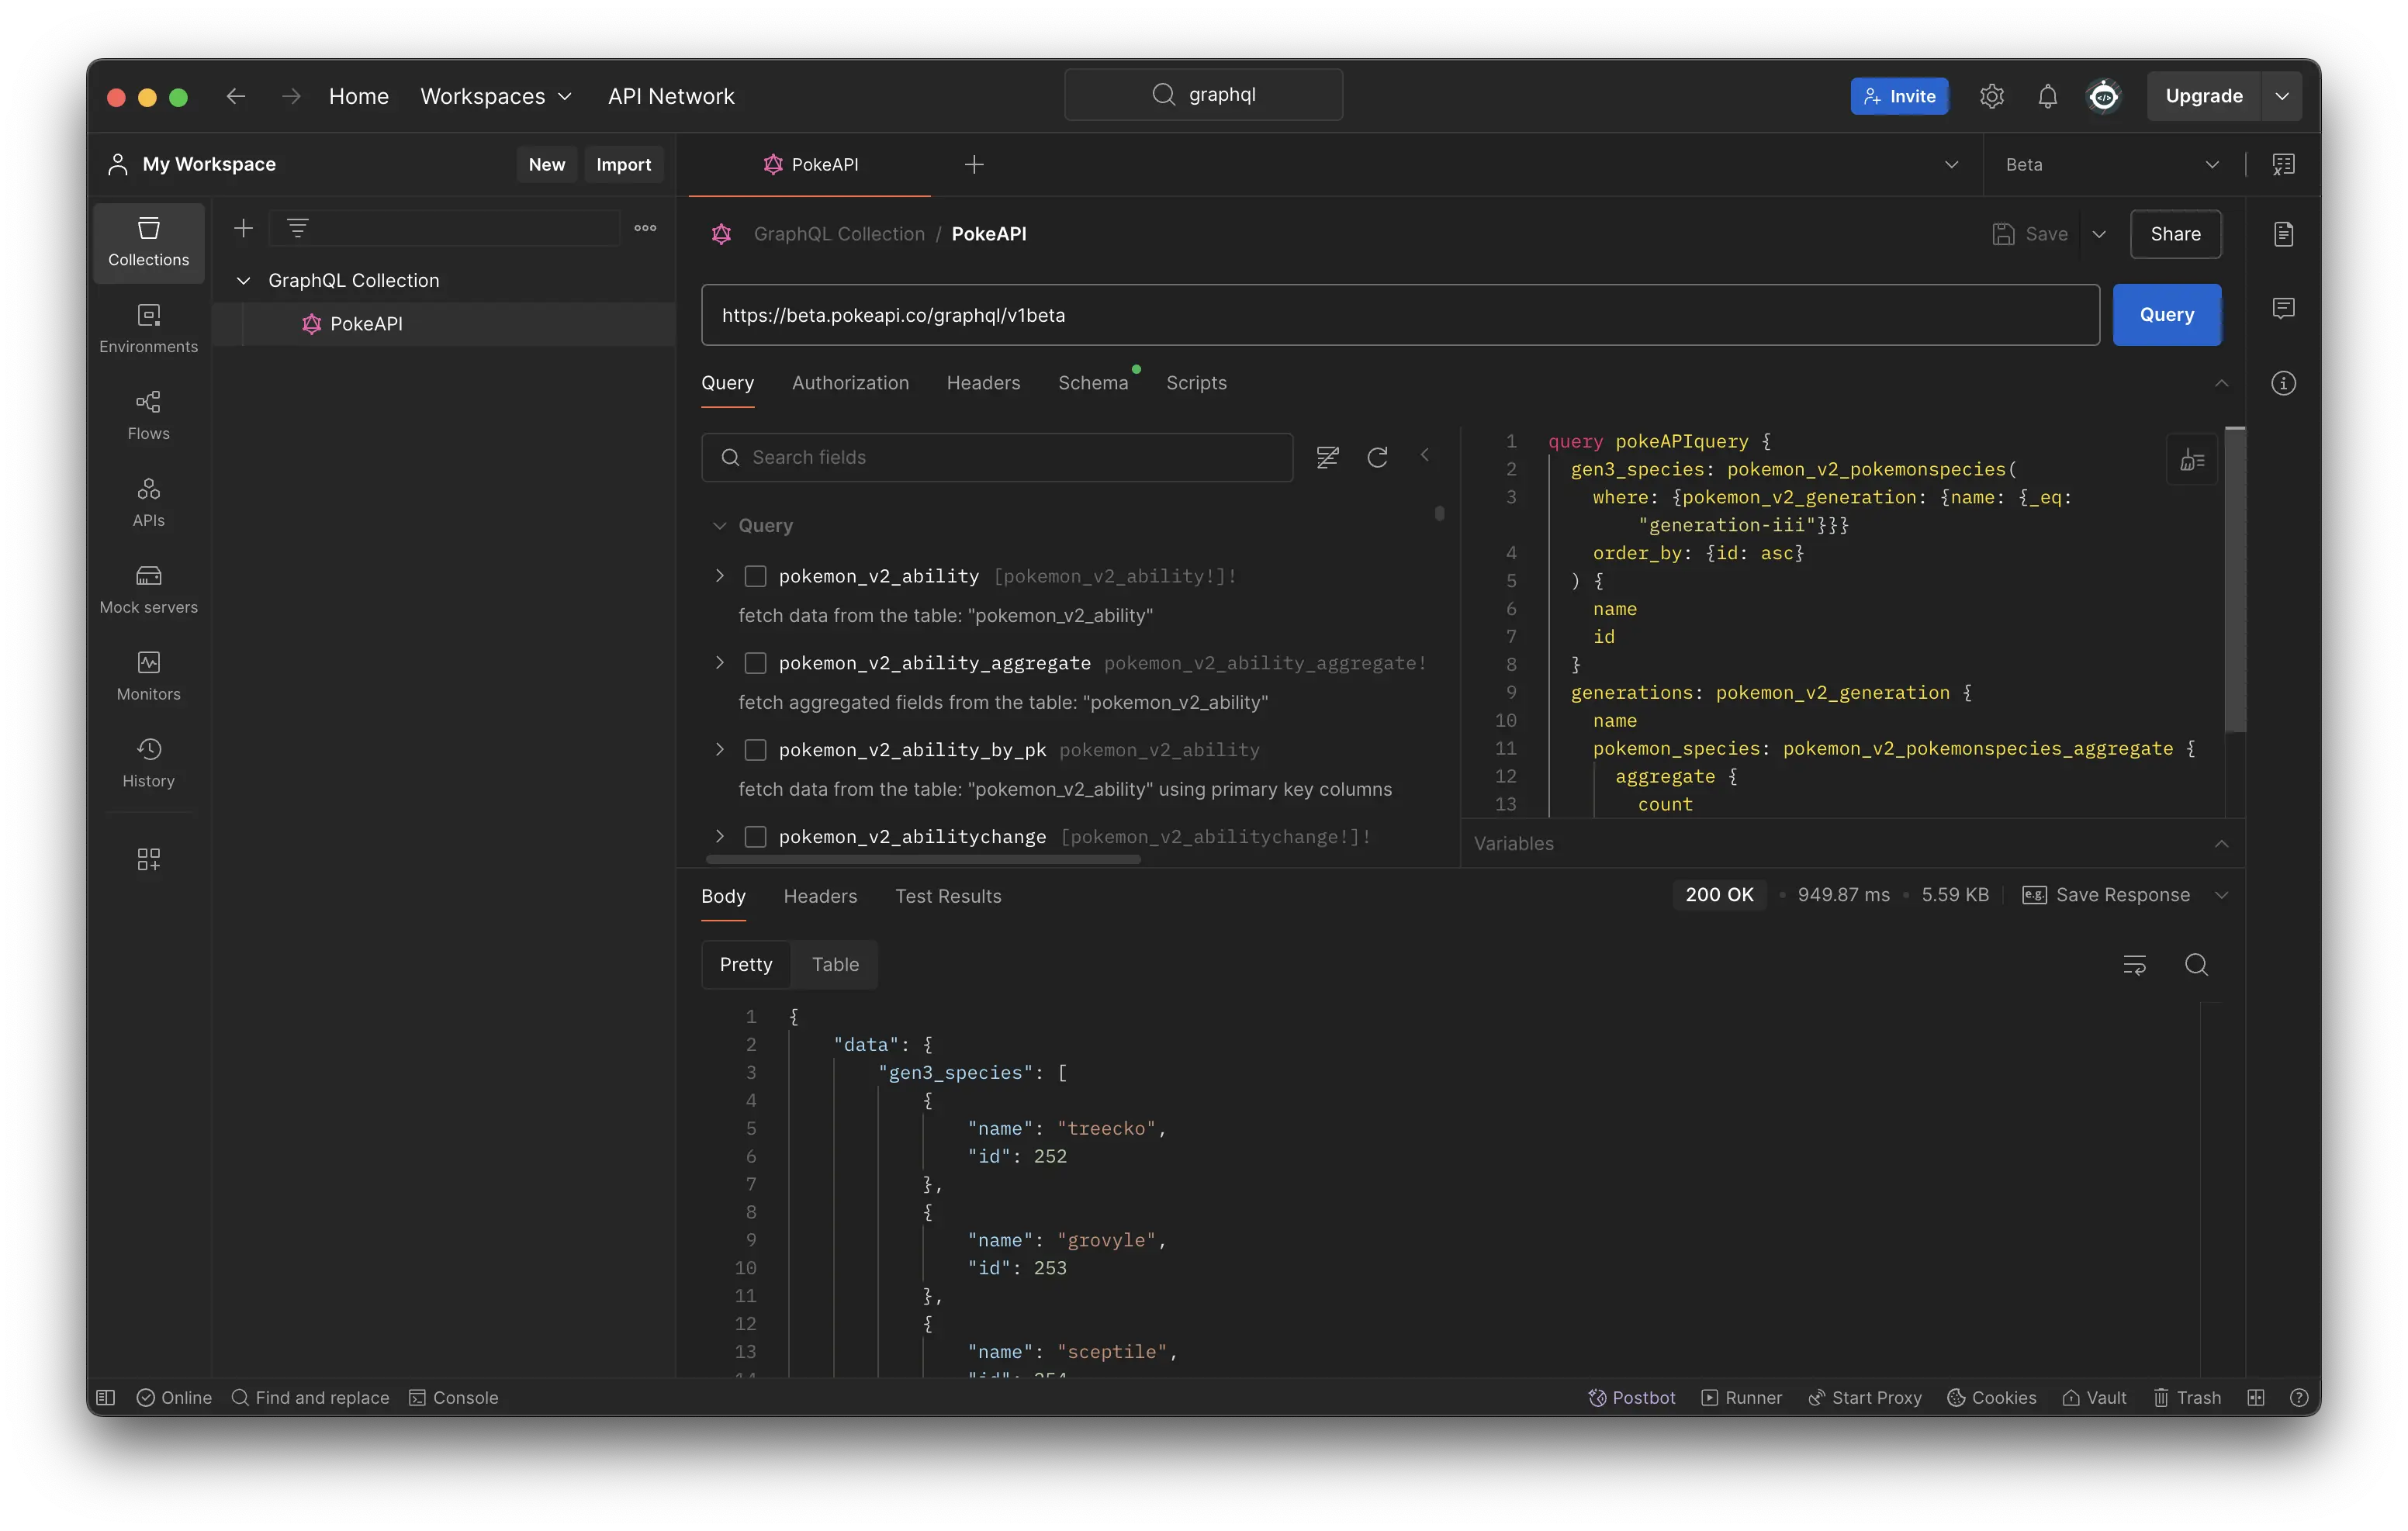Image resolution: width=2408 pixels, height=1531 pixels.
Task: Switch response view to Table
Action: pos(835,964)
